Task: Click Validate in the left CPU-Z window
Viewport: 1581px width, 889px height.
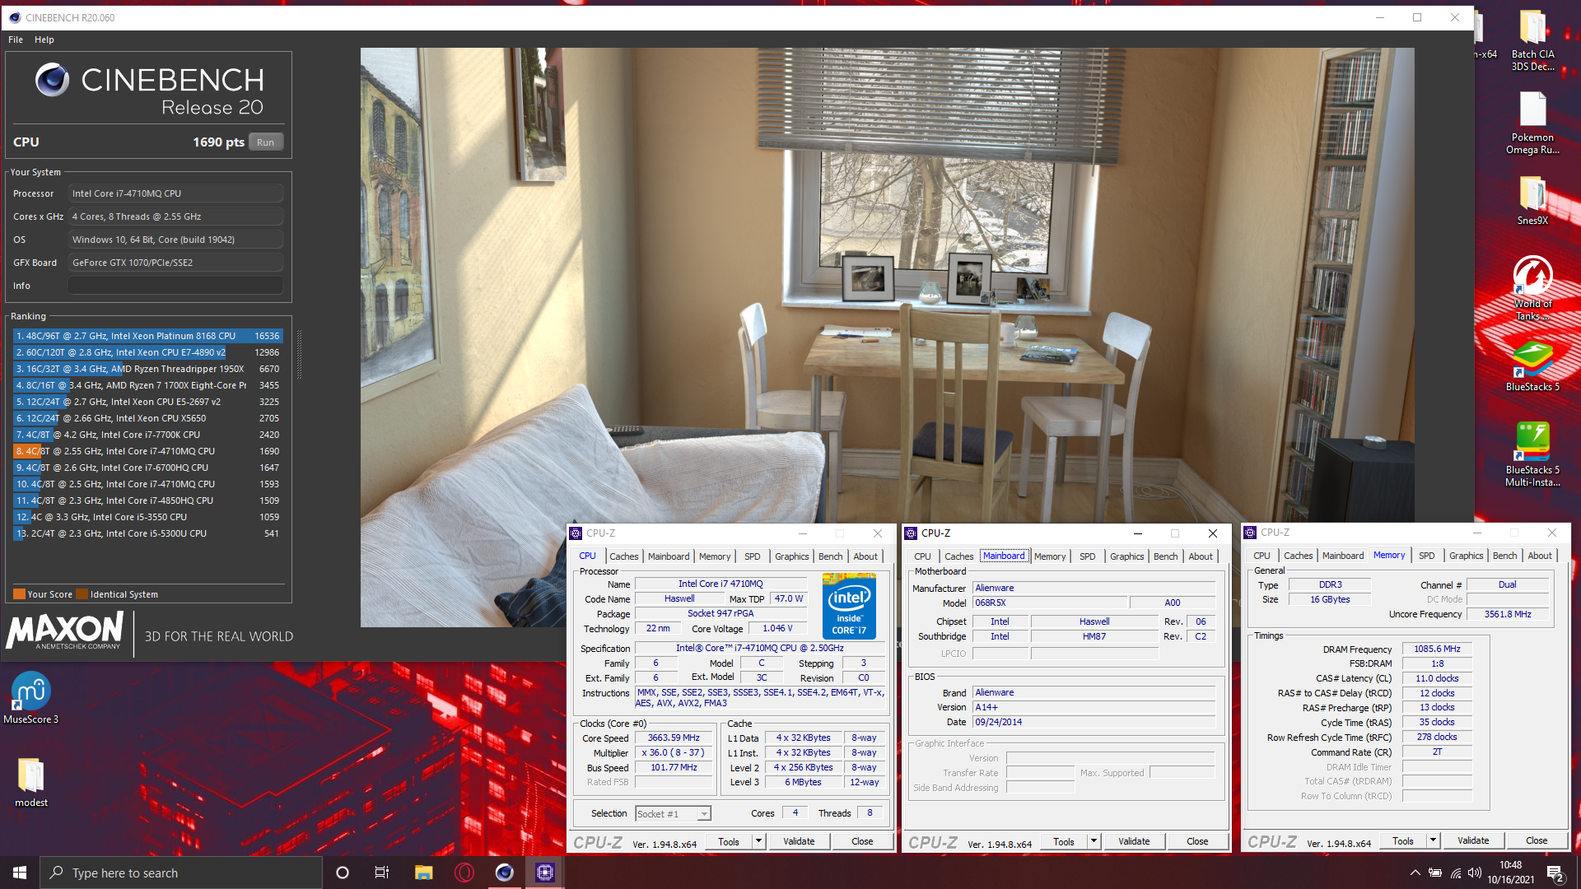Action: (798, 841)
